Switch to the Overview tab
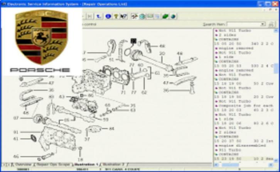This screenshot has height=172, width=280. tap(22, 165)
